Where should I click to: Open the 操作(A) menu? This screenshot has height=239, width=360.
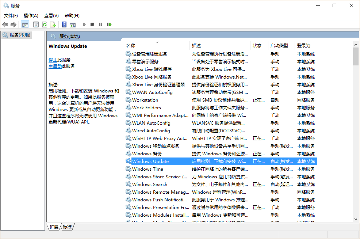point(31,16)
